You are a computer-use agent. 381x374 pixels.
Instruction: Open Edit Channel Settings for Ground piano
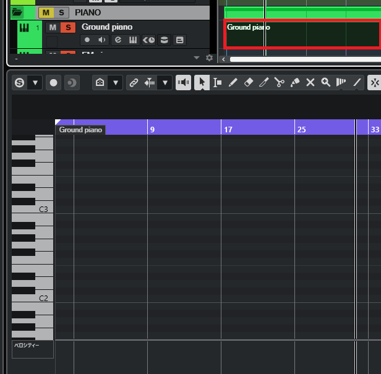118,40
